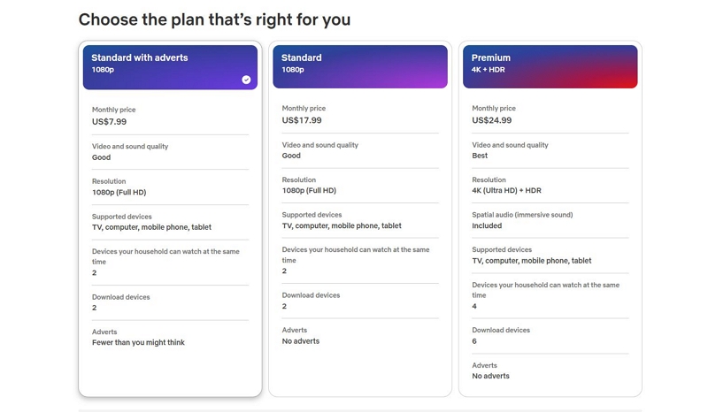Screen dimensions: 708x412
Task: Click Download devices label in Standard with adverts
Action: click(120, 297)
